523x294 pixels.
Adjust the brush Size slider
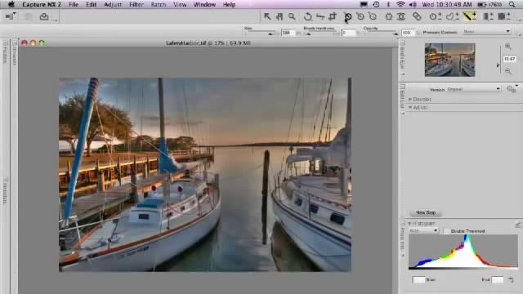coord(260,33)
